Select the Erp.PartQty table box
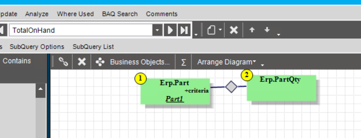 [x=281, y=88]
